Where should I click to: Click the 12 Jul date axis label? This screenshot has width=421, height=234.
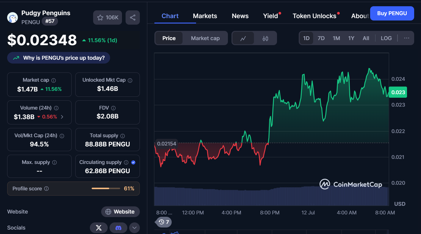pyautogui.click(x=308, y=213)
